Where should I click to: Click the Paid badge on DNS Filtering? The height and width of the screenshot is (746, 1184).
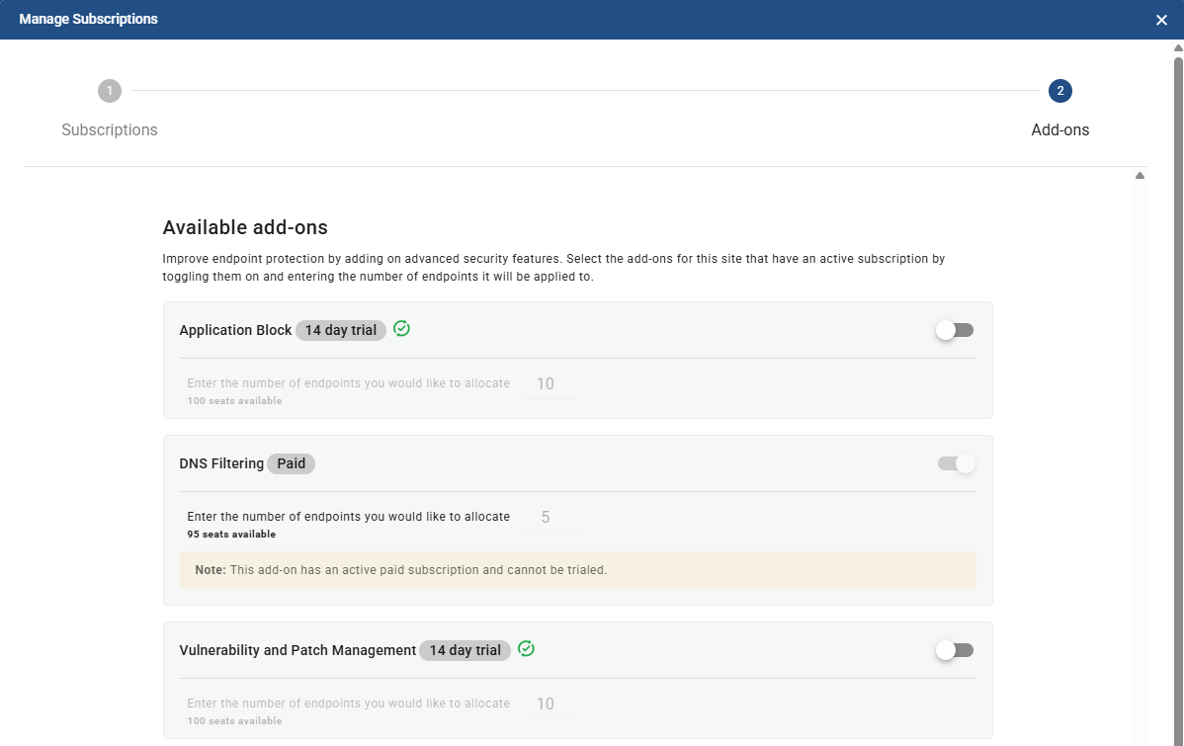[x=291, y=463]
